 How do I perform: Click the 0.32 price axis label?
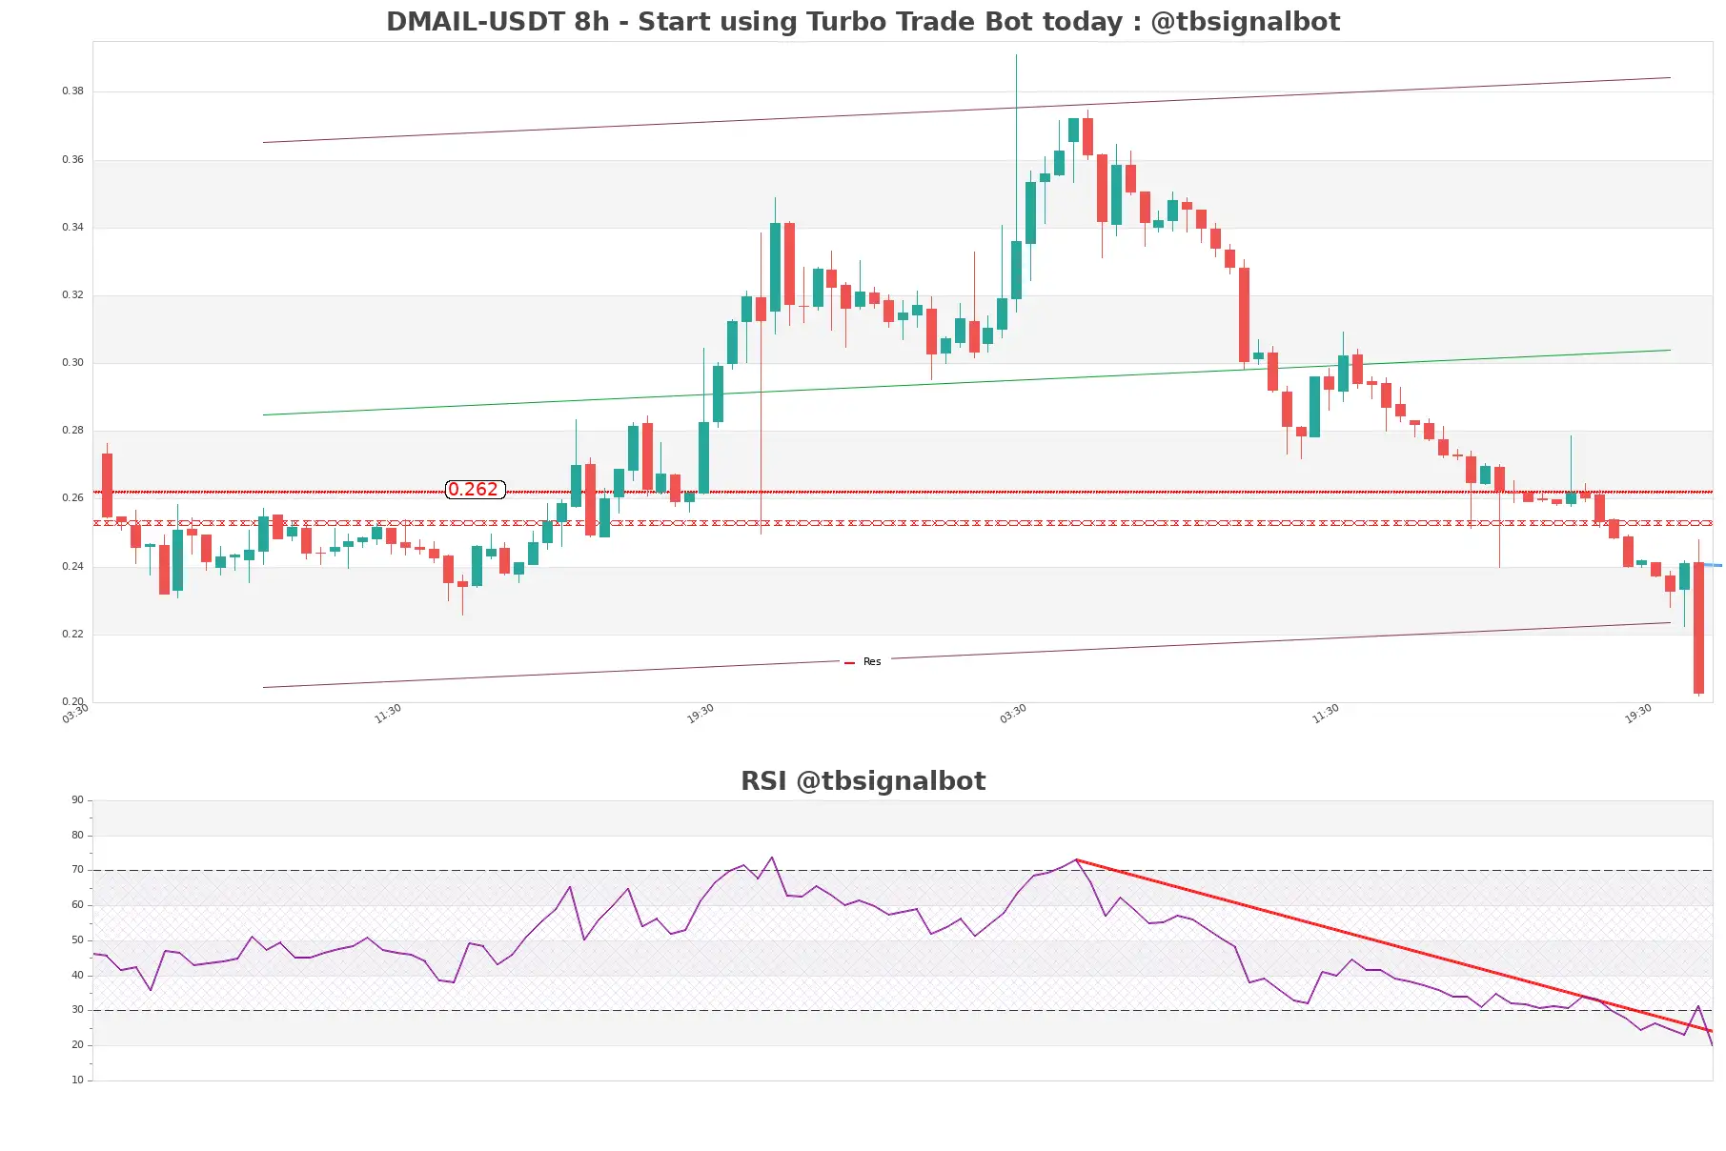[x=72, y=295]
